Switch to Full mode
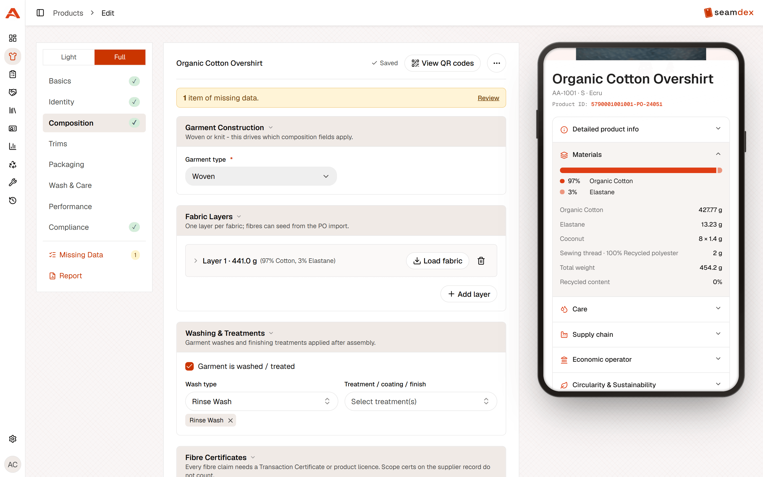Screen dimensions: 763x477 click(120, 57)
